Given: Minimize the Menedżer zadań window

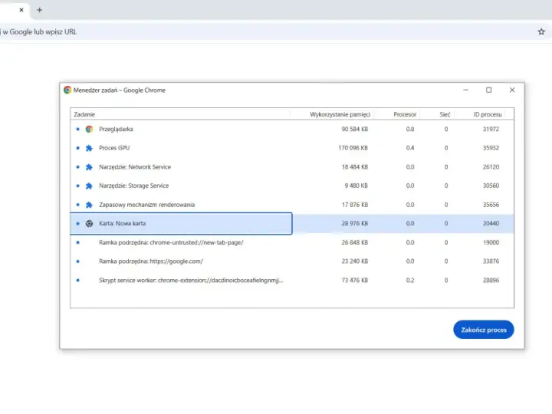Looking at the screenshot, I should click(465, 90).
